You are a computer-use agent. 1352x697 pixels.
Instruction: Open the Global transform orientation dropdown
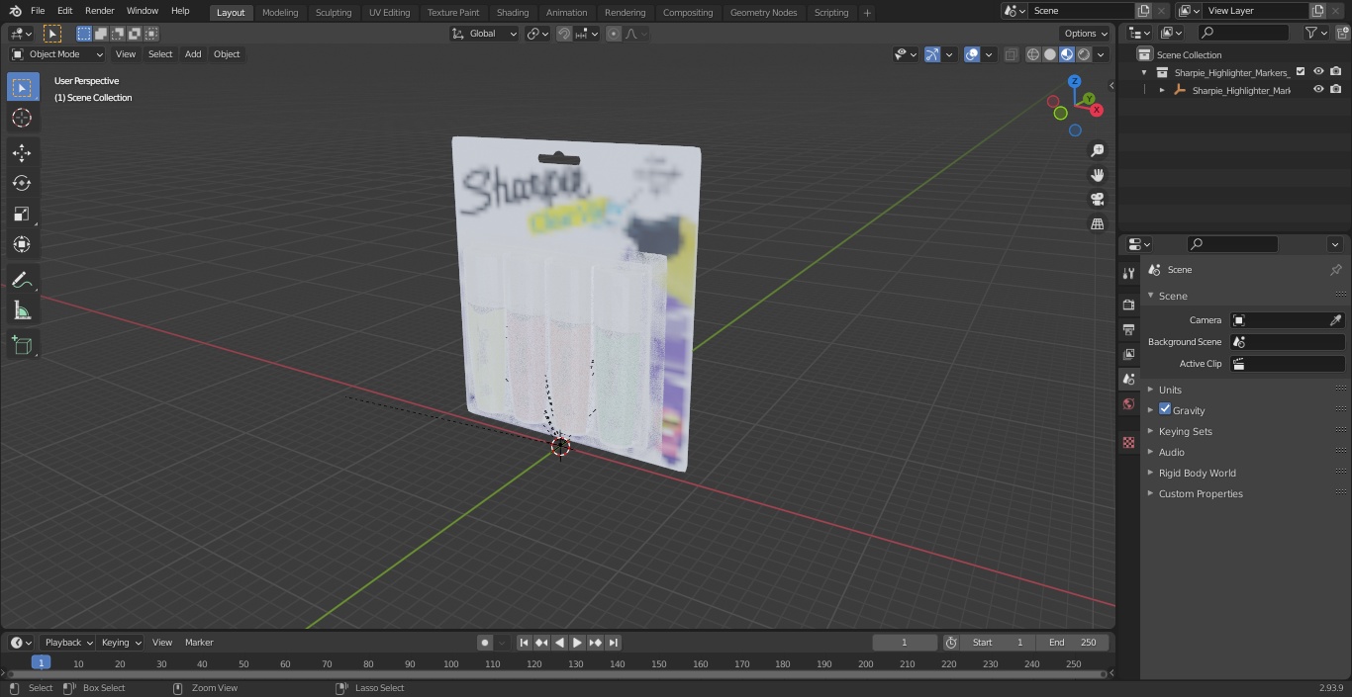[x=485, y=34]
